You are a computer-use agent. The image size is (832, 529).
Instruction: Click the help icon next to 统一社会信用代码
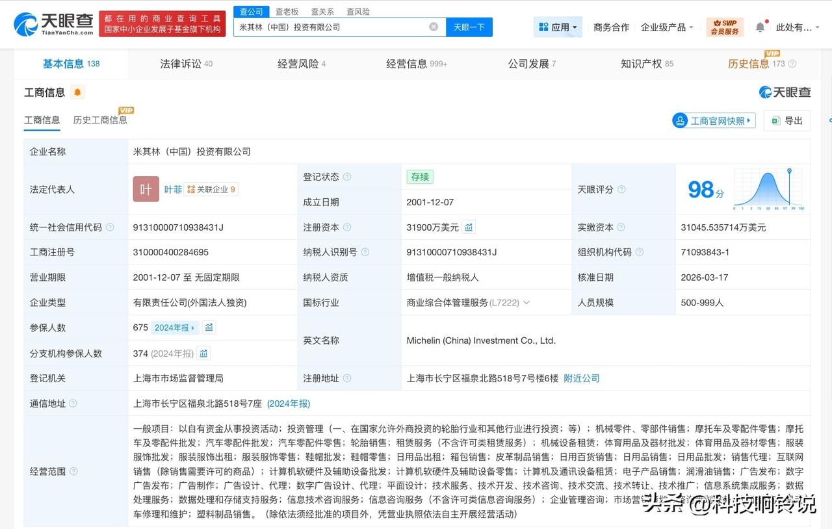tap(110, 227)
